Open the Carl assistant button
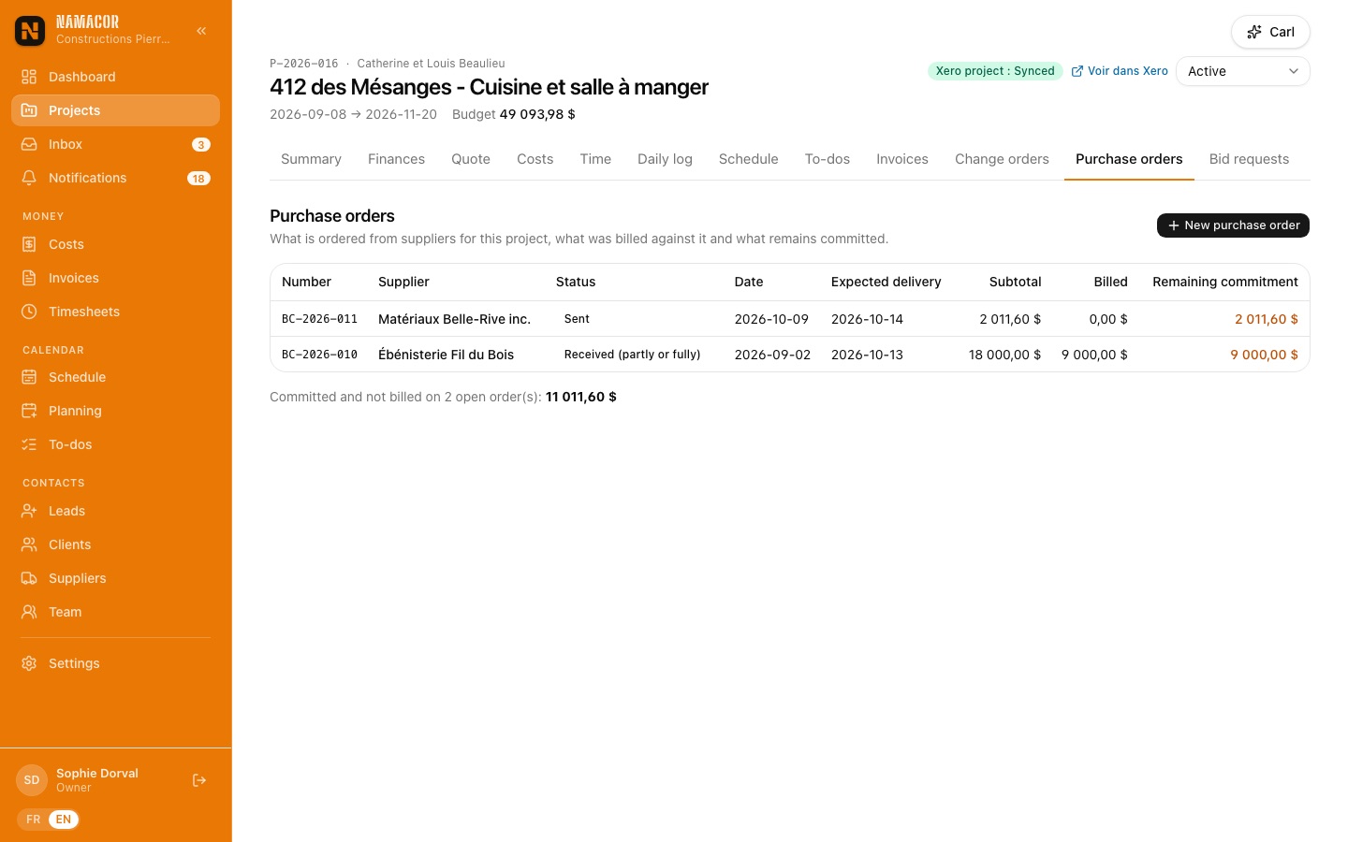Screen dimensions: 1348x842 [x=1270, y=32]
